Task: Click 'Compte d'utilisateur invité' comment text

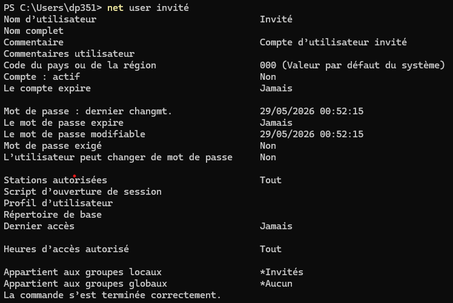Action: click(x=333, y=42)
